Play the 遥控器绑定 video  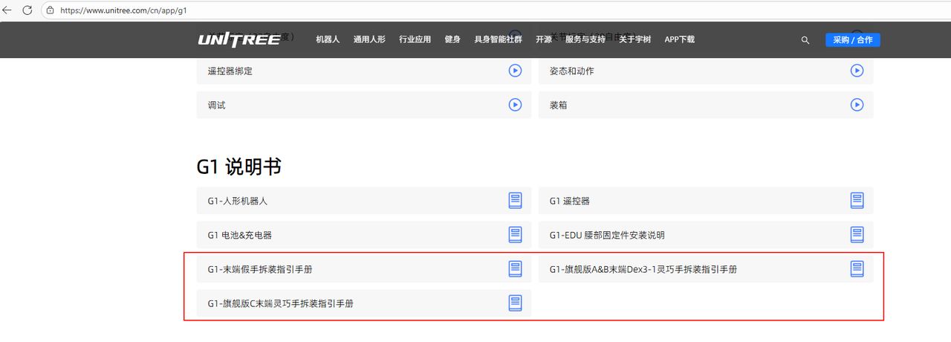click(x=515, y=71)
